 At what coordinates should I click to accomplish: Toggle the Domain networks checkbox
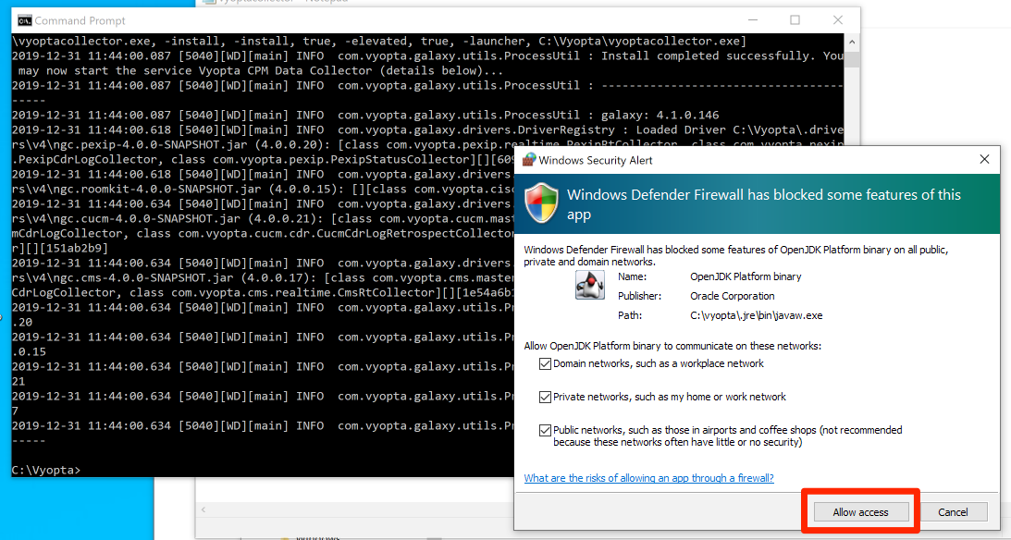(545, 364)
